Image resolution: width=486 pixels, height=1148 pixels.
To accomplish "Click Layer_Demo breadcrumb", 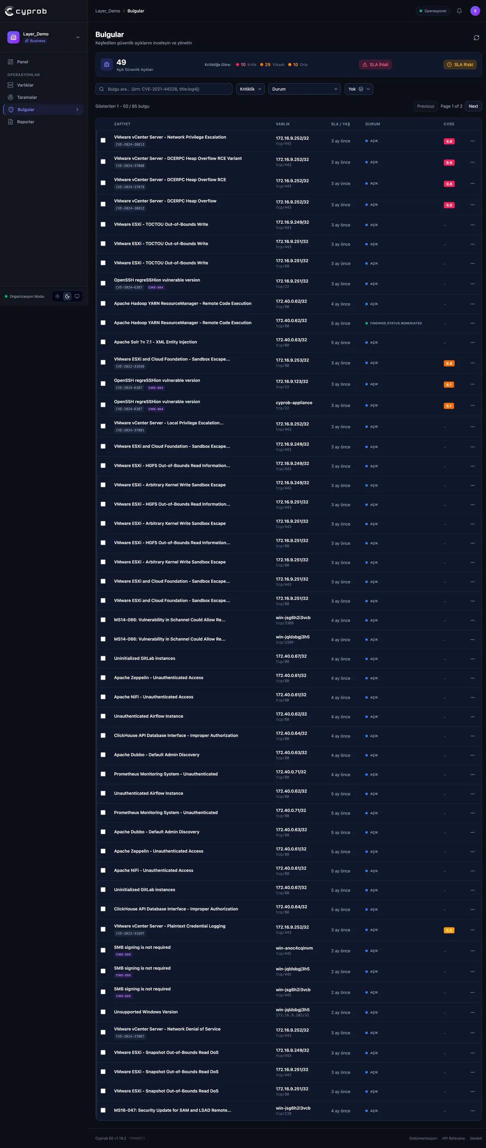I will (x=107, y=11).
